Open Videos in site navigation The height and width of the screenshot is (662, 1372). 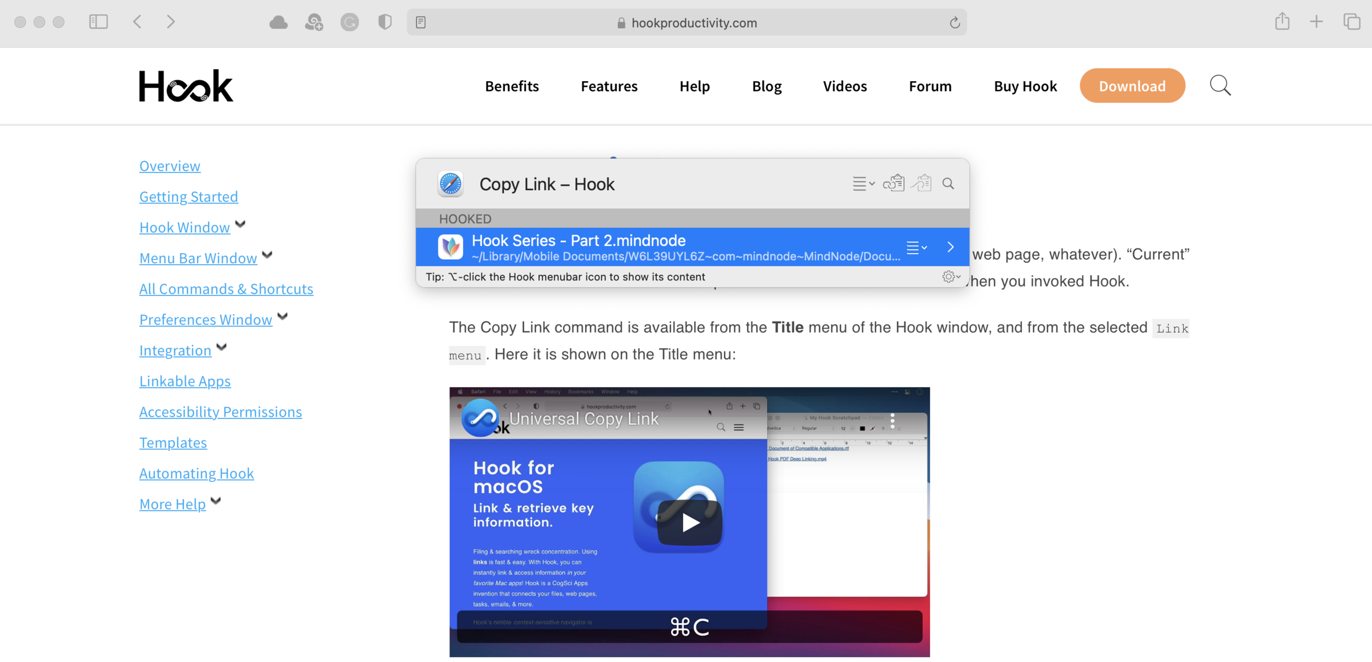coord(845,86)
